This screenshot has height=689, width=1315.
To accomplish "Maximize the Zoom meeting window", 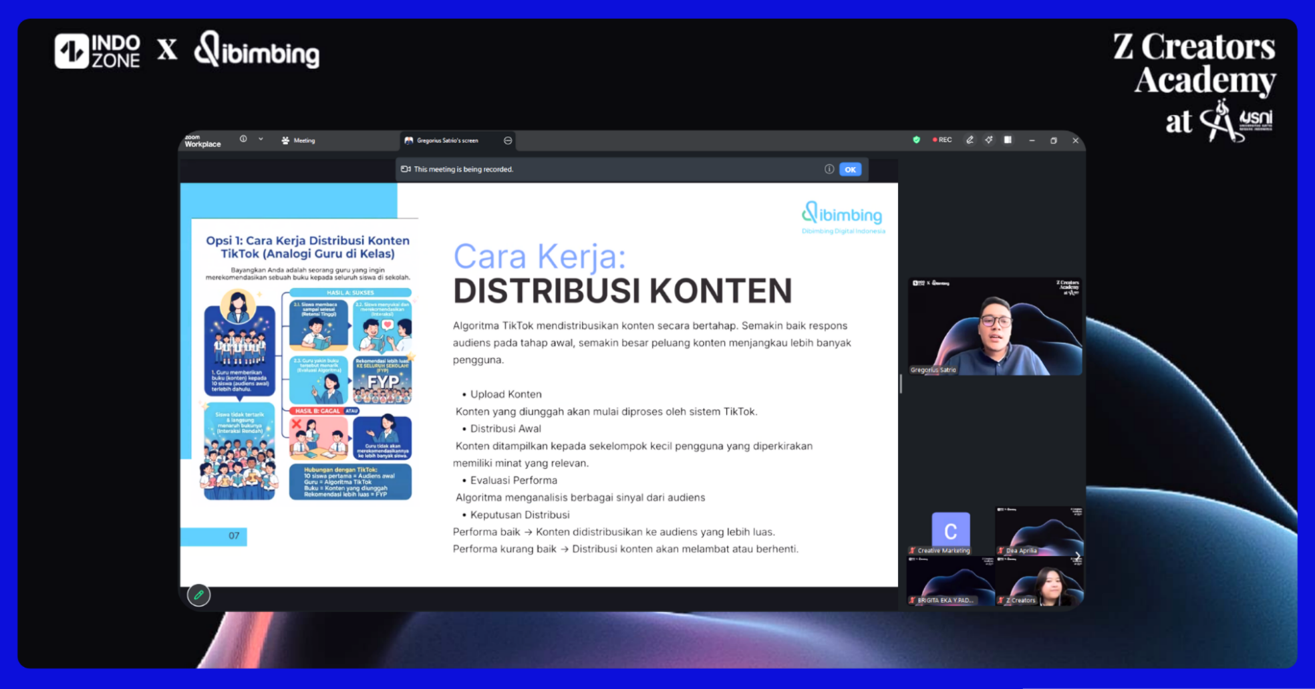I will point(1054,140).
